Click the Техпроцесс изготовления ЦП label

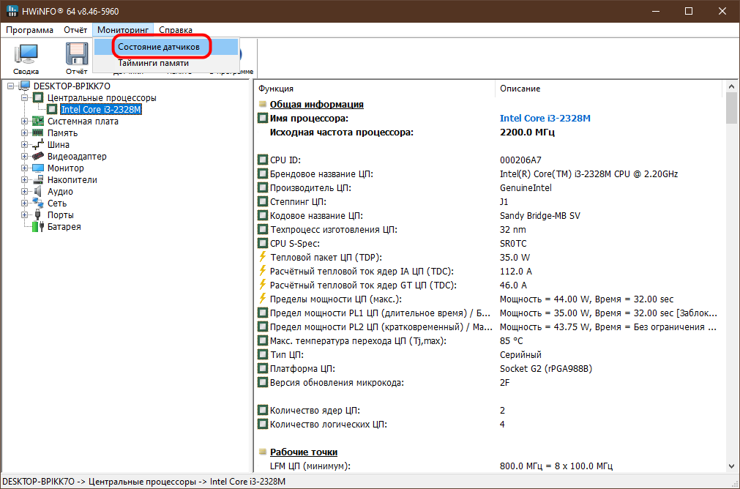333,230
